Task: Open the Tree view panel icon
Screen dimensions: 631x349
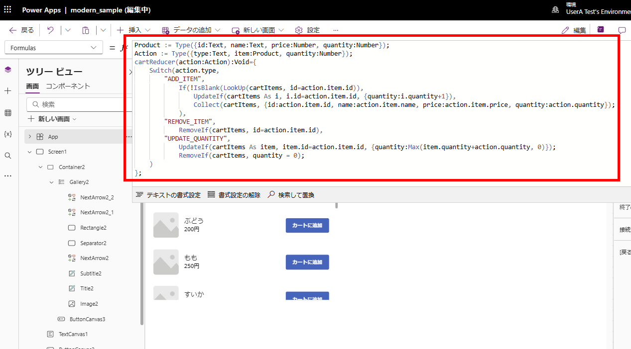Action: 7,70
